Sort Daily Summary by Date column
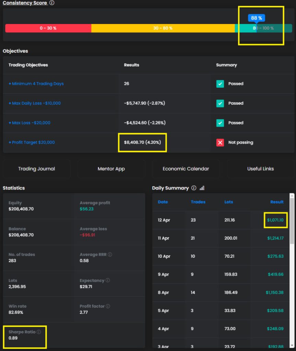Viewport: 296px width, 351px height. point(163,202)
